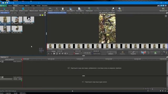Collapse Video Track 1 expander triangle
168x94 pixels.
(1, 62)
